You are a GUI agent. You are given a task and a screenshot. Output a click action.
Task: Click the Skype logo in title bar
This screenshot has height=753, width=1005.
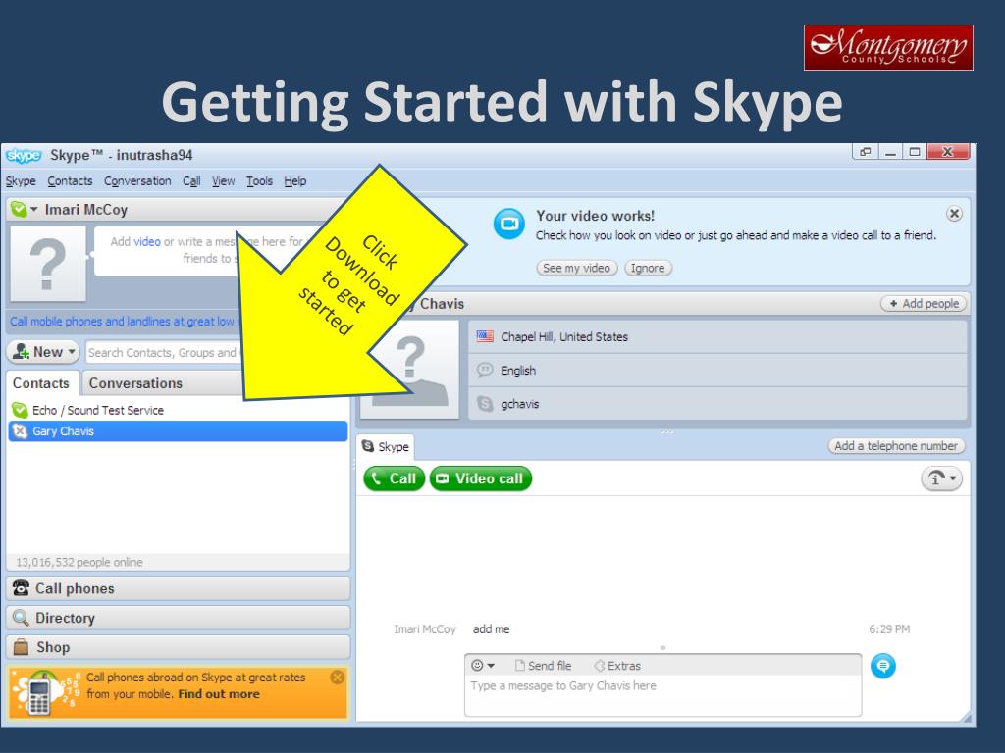click(24, 155)
